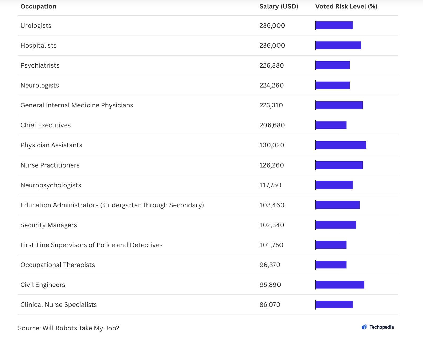Click the Psychiatrists risk level bar
Image resolution: width=423 pixels, height=345 pixels.
coord(333,65)
